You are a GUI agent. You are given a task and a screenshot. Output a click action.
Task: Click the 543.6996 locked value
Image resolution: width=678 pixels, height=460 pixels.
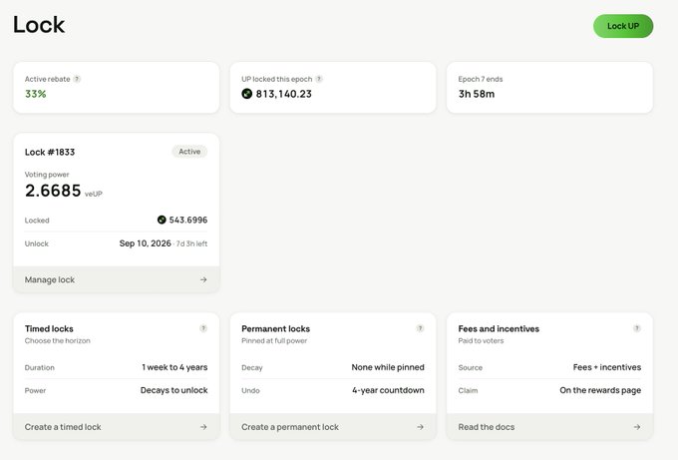(188, 220)
